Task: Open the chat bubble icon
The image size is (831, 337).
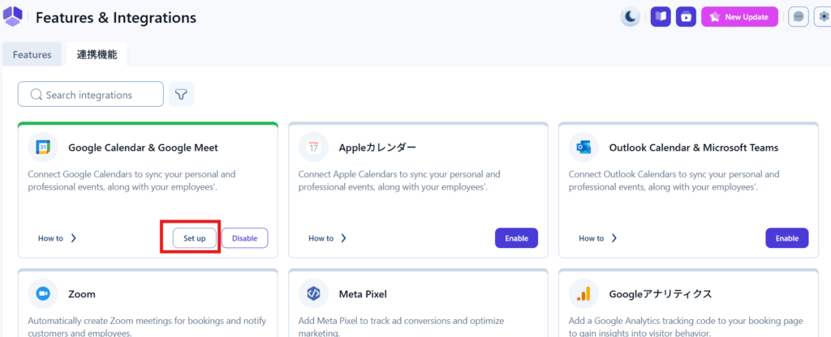Action: click(x=799, y=16)
